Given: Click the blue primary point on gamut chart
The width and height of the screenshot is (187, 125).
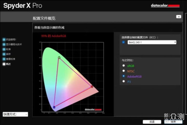Looking at the screenshot, I should (x=54, y=107).
